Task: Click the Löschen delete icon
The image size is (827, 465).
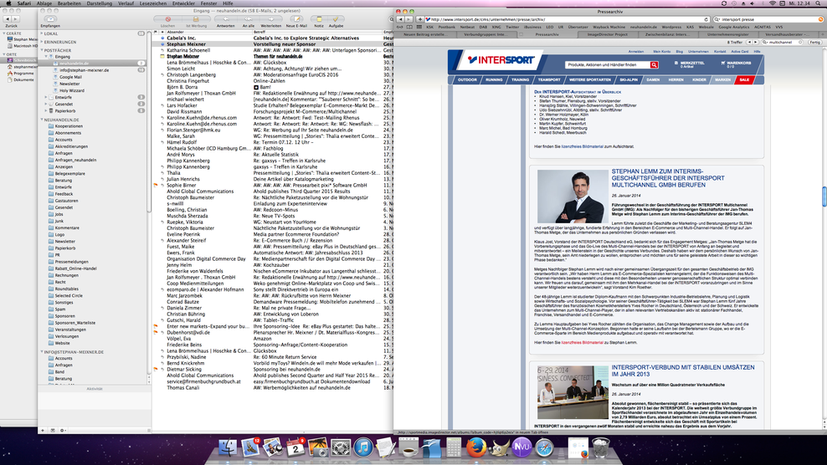Action: [167, 19]
